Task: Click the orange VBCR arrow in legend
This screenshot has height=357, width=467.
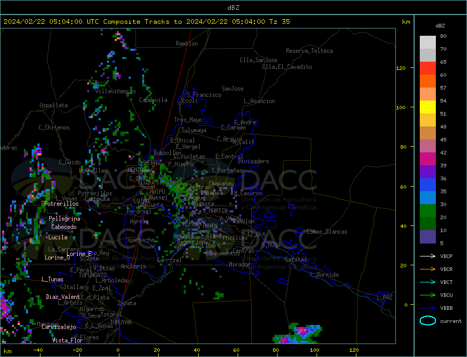Action: pos(428,269)
